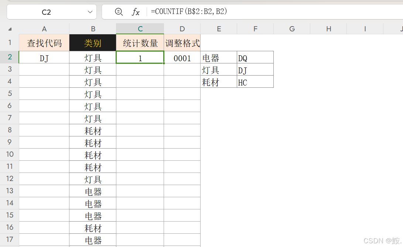Open the Name Box dropdown arrow
Image resolution: width=403 pixels, height=247 pixels.
[x=90, y=12]
